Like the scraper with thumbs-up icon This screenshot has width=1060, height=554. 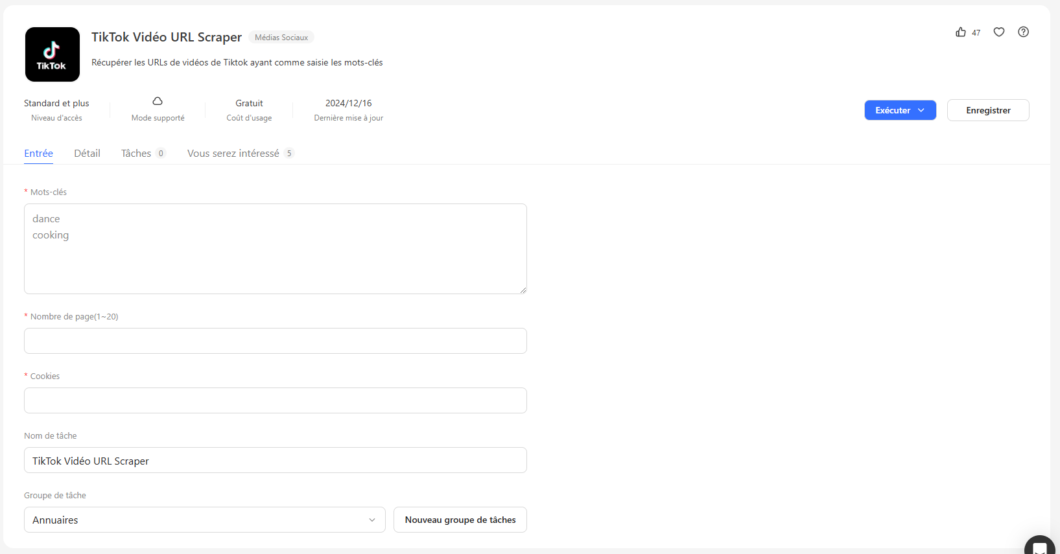[961, 32]
